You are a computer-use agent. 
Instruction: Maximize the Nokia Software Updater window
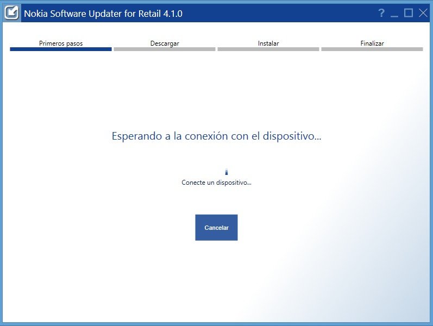[409, 12]
